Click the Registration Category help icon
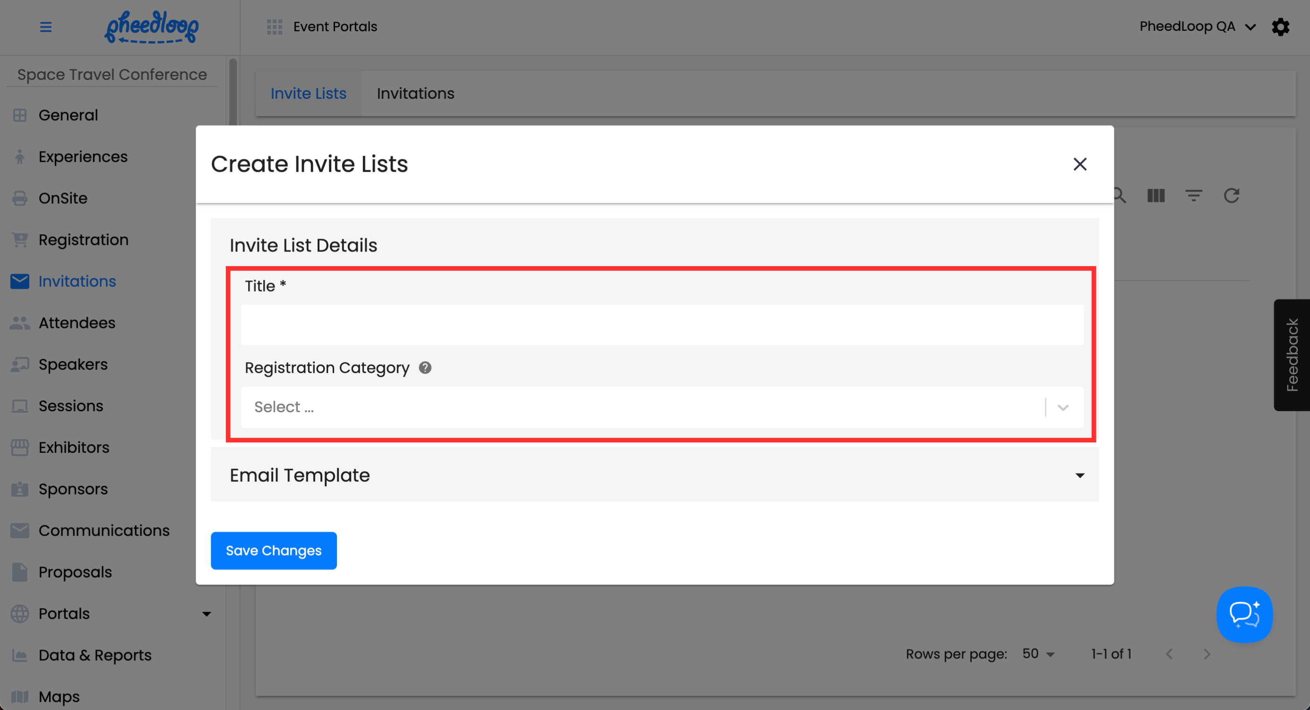 point(425,367)
